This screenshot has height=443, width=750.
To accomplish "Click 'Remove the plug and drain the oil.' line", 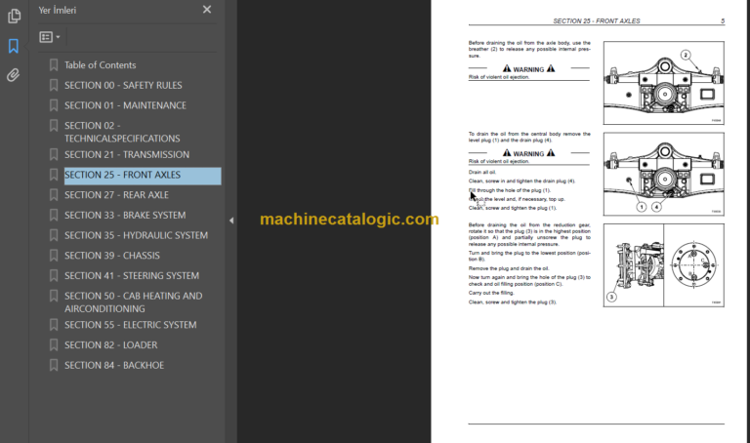I will pos(509,268).
